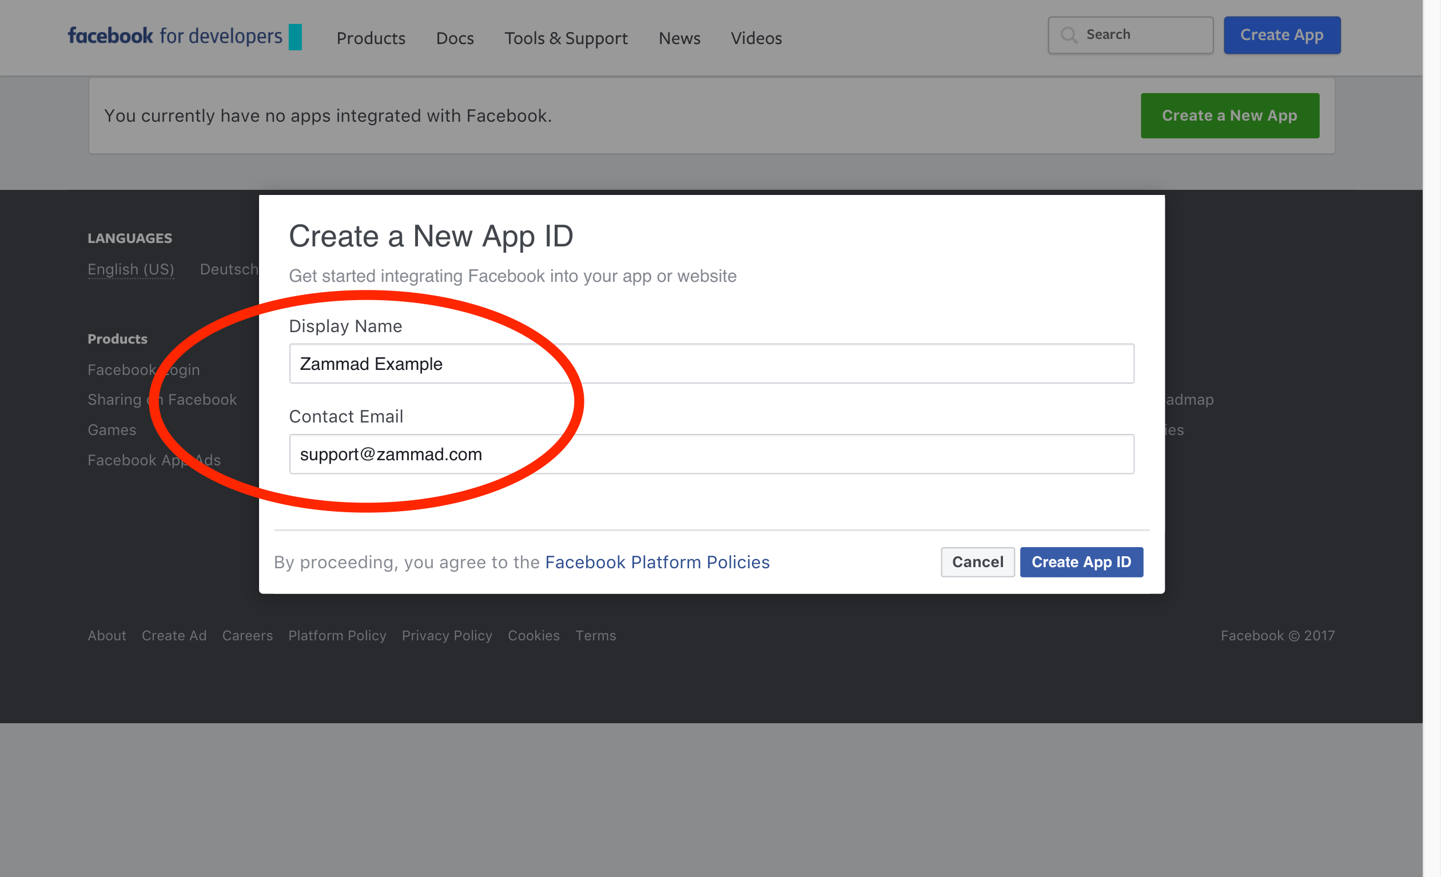This screenshot has height=877, width=1441.
Task: Cancel the new App ID dialog
Action: [977, 562]
